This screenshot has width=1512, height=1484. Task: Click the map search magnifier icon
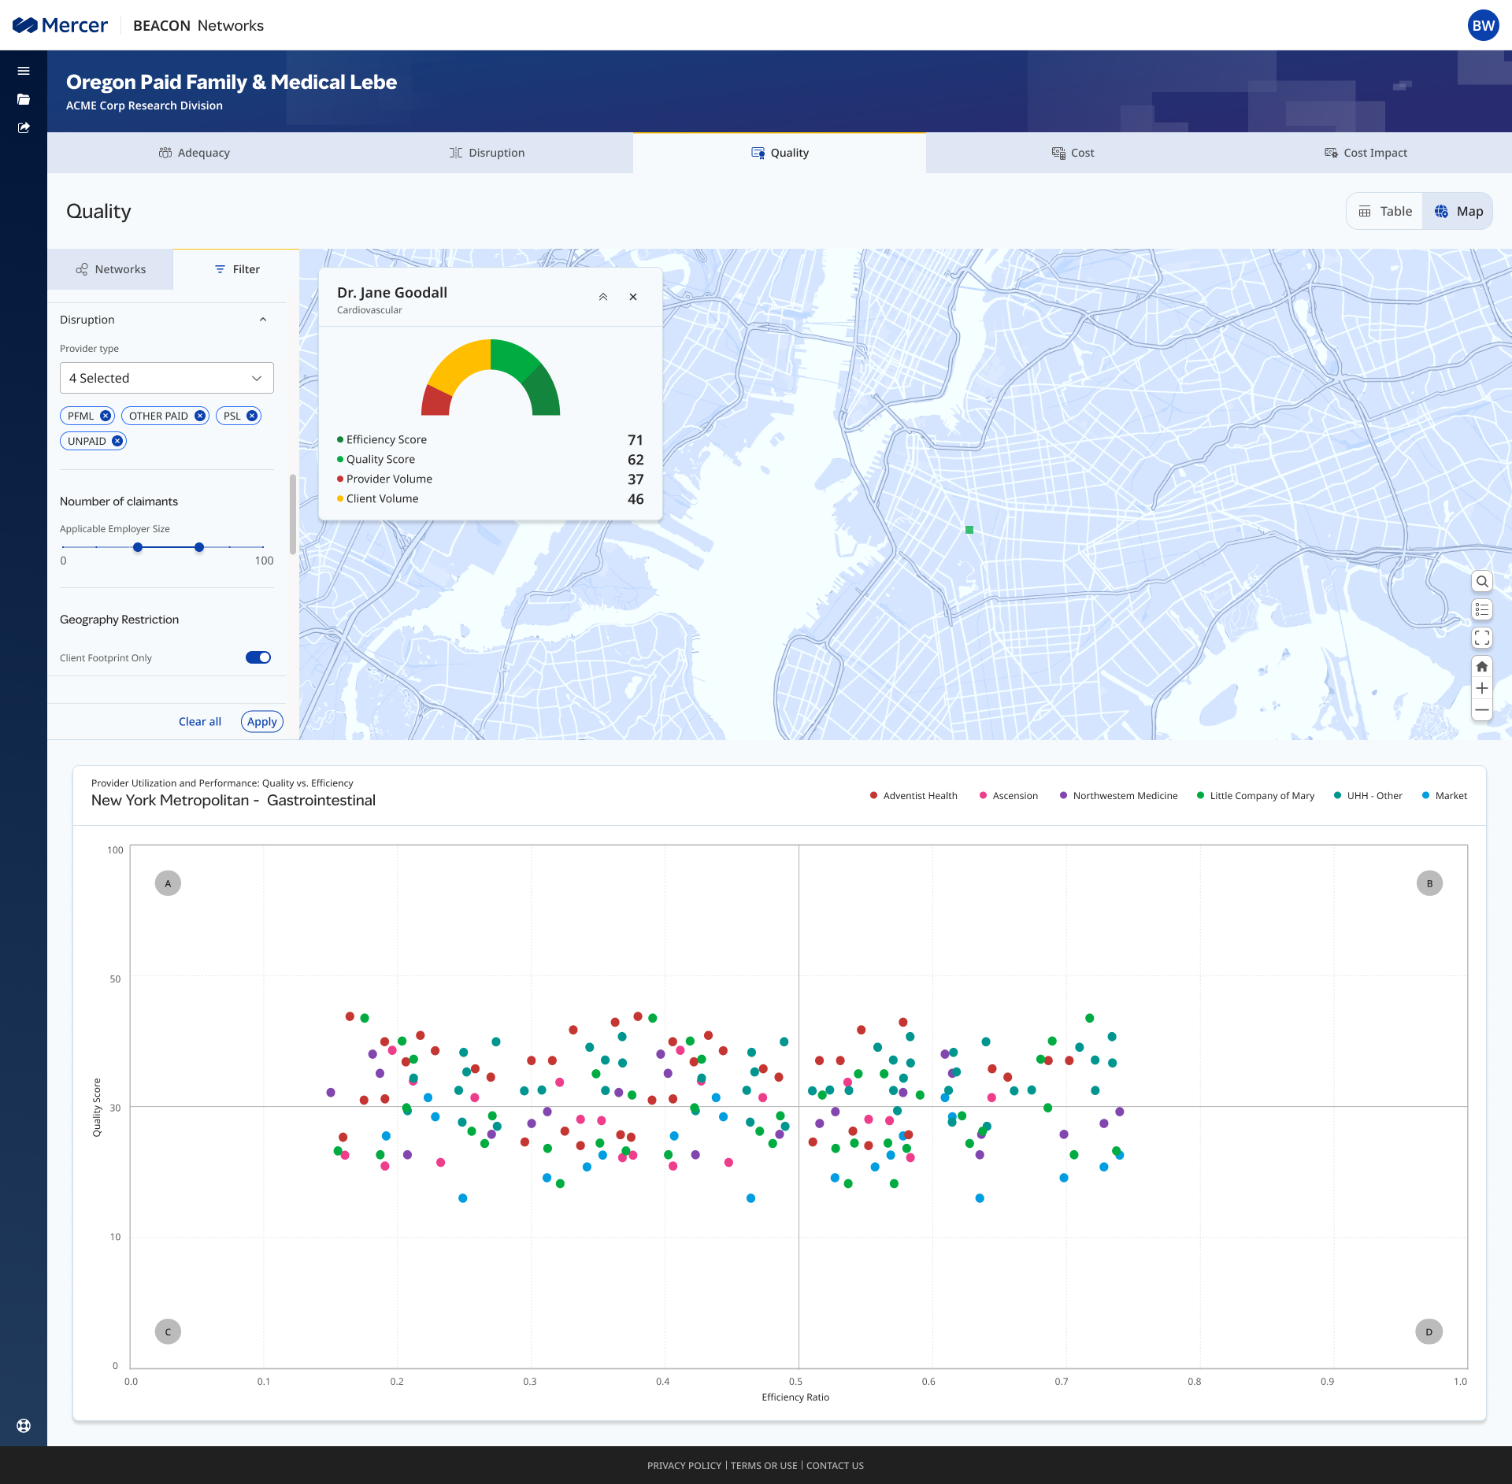coord(1482,582)
